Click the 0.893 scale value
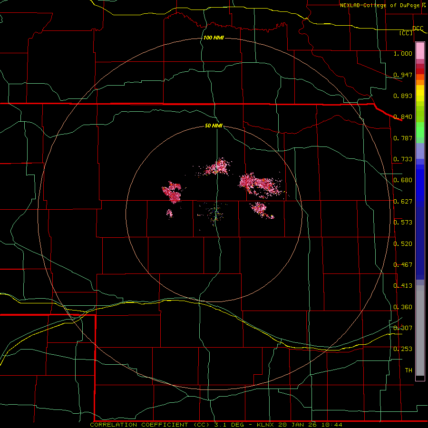 point(403,96)
